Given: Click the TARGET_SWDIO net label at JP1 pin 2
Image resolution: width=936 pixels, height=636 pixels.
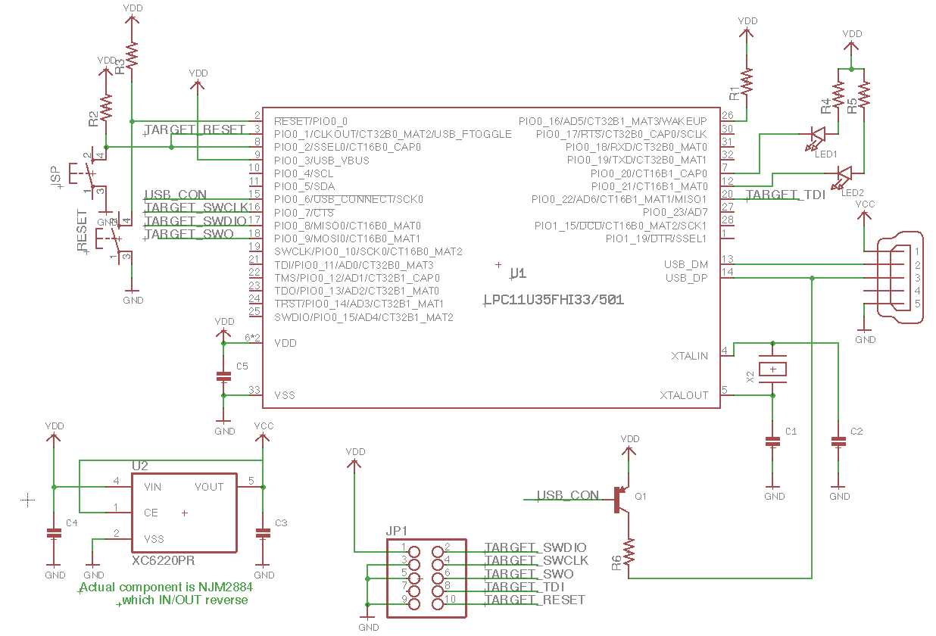Looking at the screenshot, I should coord(535,547).
